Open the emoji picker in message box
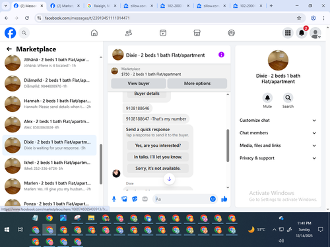330x247 pixels. pyautogui.click(x=213, y=199)
